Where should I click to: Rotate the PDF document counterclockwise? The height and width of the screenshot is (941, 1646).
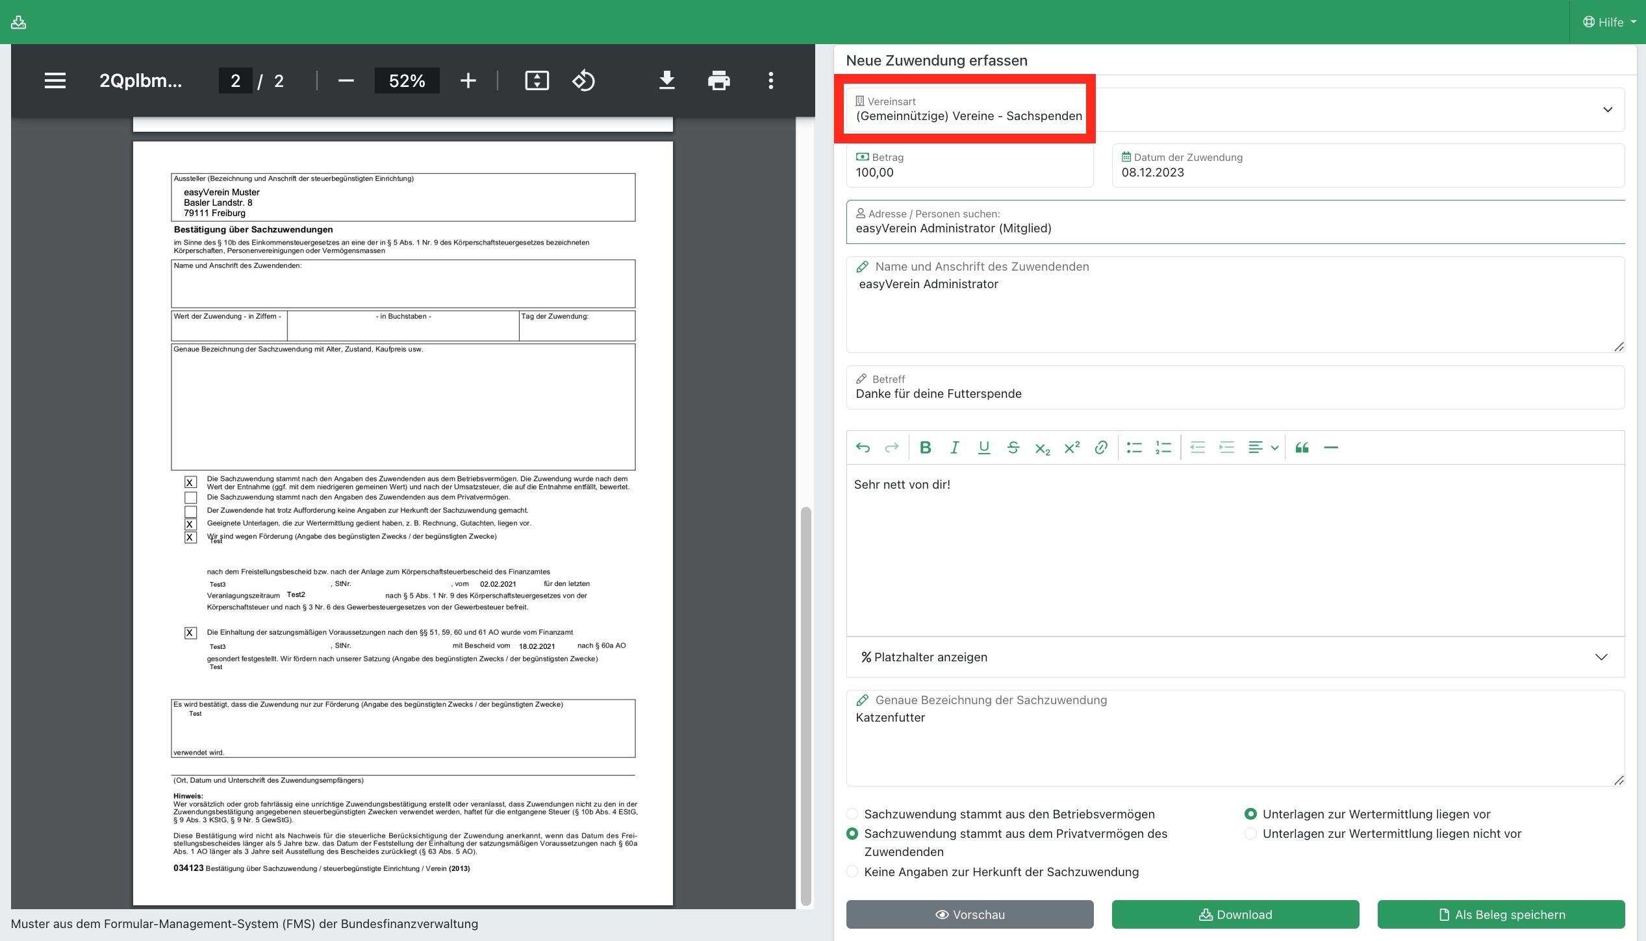tap(583, 80)
